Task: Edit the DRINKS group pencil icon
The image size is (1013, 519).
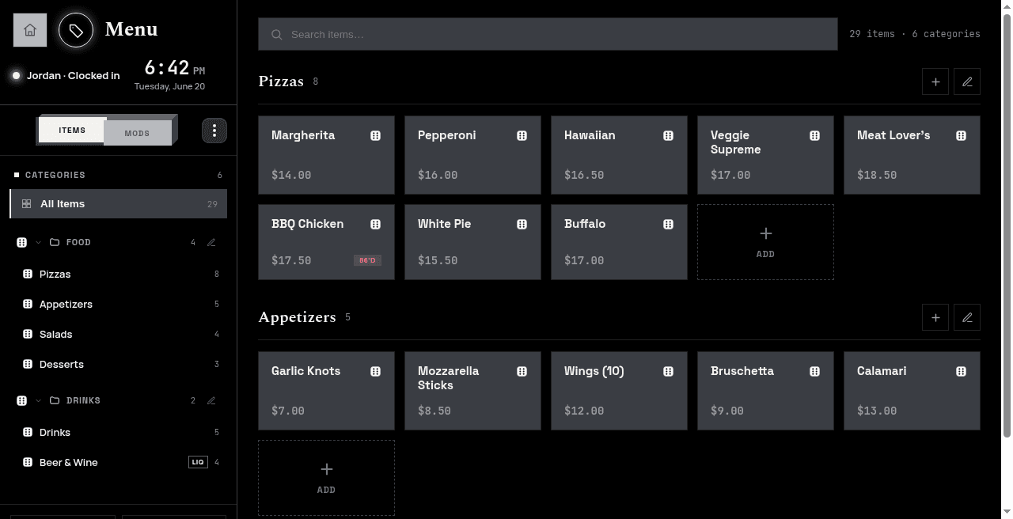Action: (x=211, y=401)
